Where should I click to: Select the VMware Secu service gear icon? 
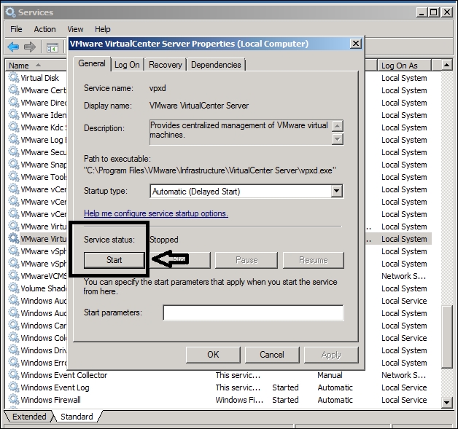pos(13,151)
